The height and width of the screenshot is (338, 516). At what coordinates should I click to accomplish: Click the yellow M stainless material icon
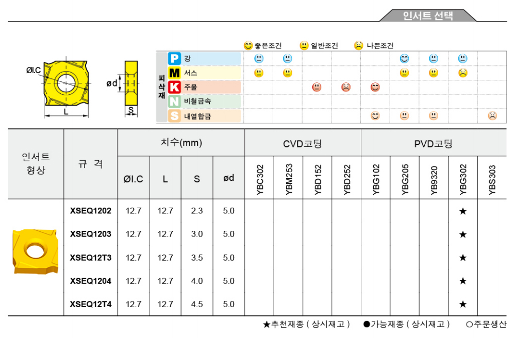click(x=175, y=73)
